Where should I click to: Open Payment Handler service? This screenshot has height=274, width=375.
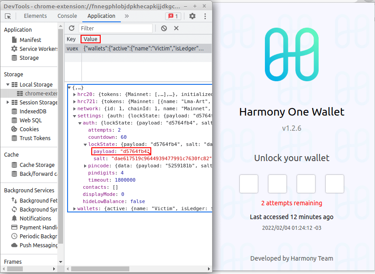[x=34, y=228]
